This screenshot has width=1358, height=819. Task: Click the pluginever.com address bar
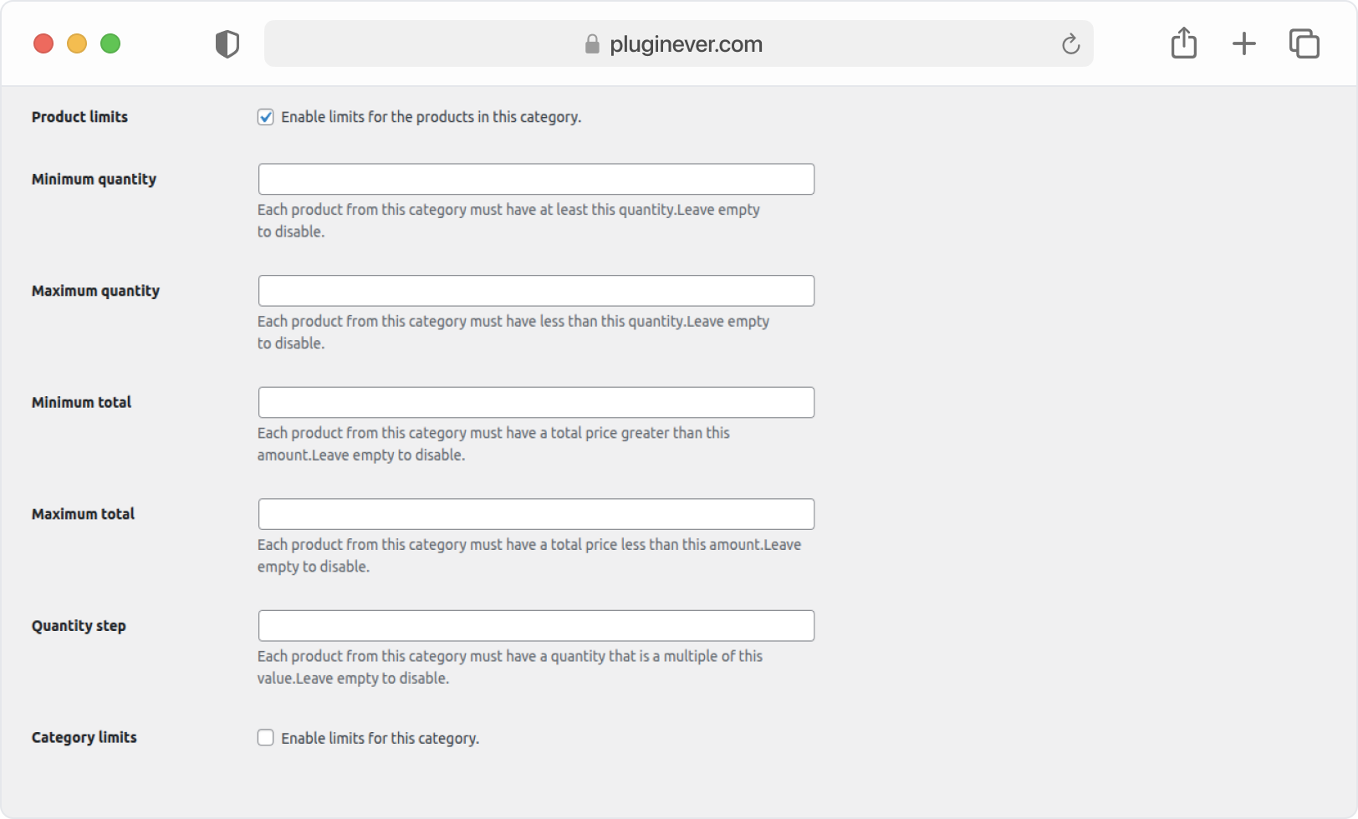click(x=678, y=43)
